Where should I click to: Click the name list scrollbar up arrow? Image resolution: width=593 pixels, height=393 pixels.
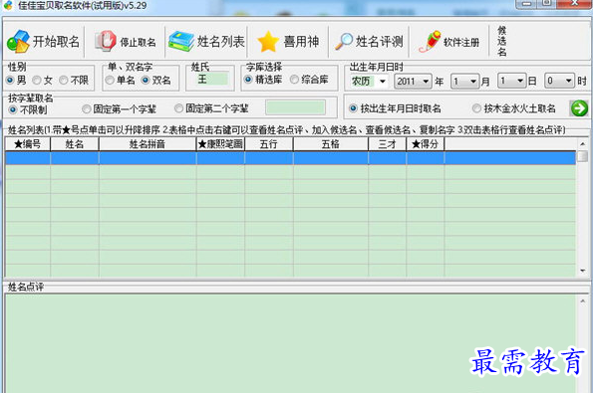582,143
